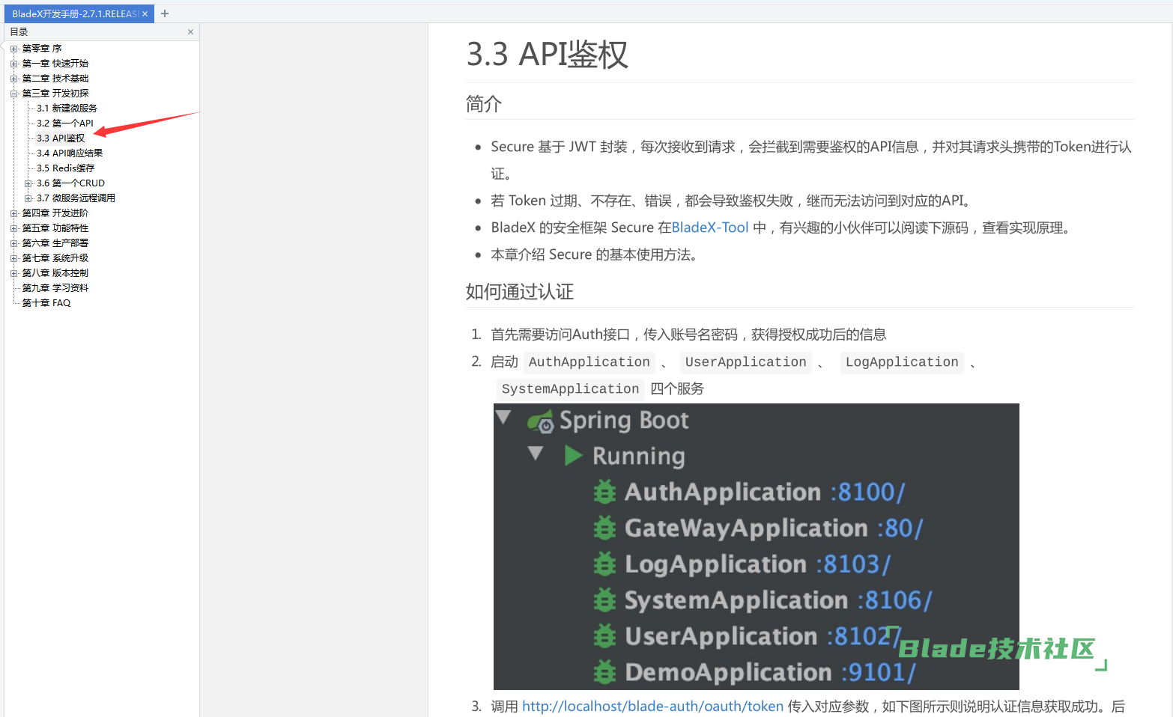
Task: Open the localhost blade-auth oauth token link
Action: click(x=652, y=706)
